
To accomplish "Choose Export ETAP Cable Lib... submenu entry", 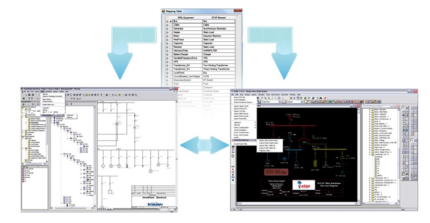I will coord(268,148).
